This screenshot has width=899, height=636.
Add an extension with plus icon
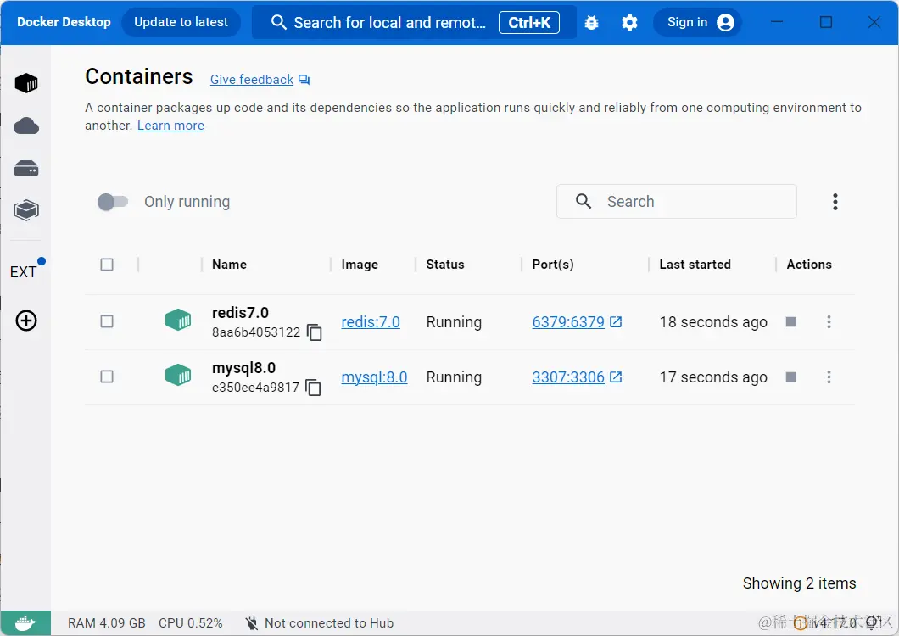[26, 321]
